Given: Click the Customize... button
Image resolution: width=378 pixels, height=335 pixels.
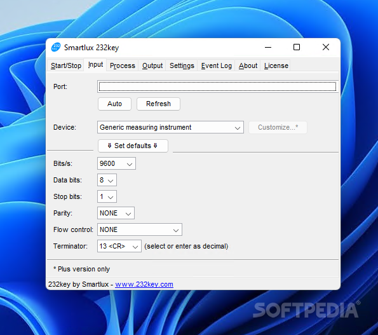Looking at the screenshot, I should (278, 127).
